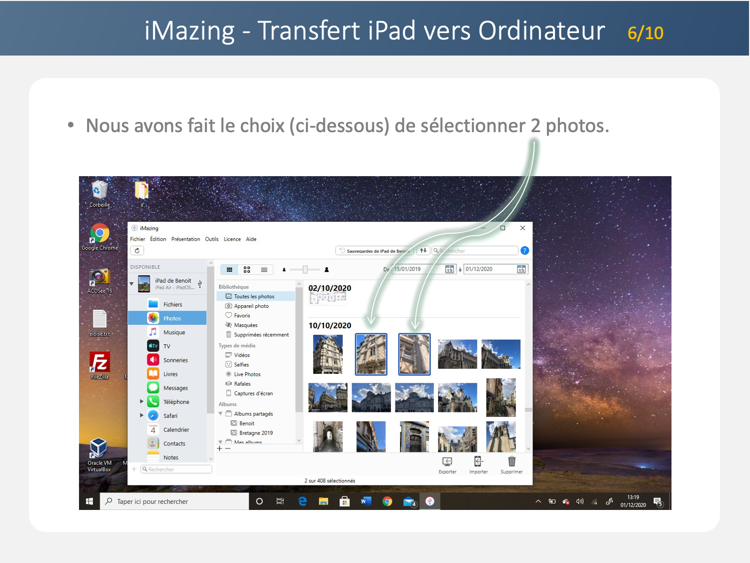Select the Bretagne 2019 album
This screenshot has width=750, height=563.
coord(255,433)
